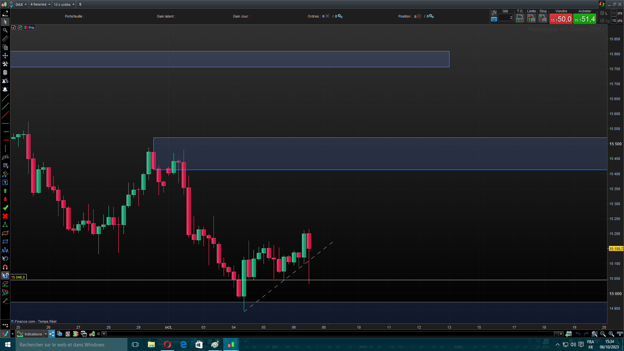The image size is (624, 351).
Task: Open the Stop order icon
Action: click(x=543, y=19)
